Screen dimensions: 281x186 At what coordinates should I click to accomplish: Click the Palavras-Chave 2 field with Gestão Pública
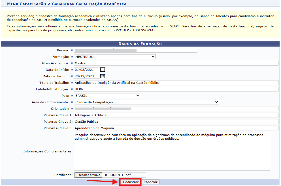pos(176,122)
